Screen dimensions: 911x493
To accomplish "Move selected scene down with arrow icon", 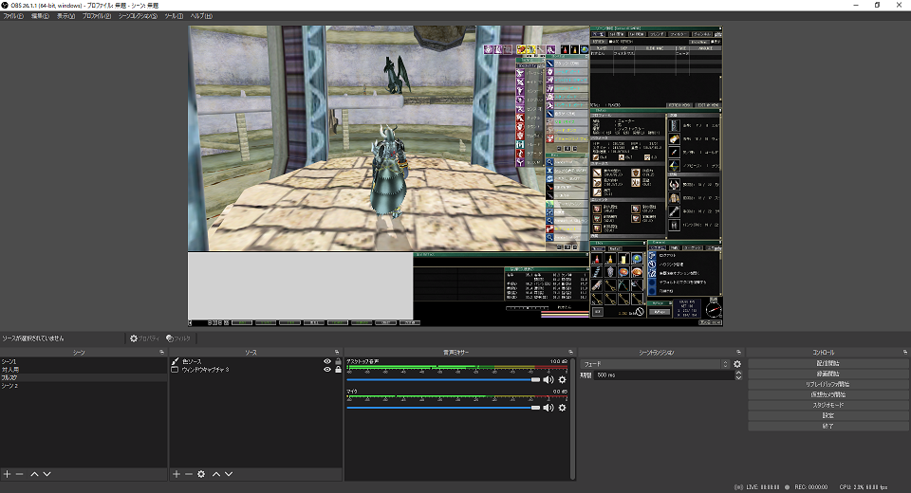I will (46, 473).
